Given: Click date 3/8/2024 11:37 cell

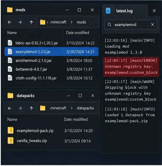Looking at the screenshot, I should point(79,69).
